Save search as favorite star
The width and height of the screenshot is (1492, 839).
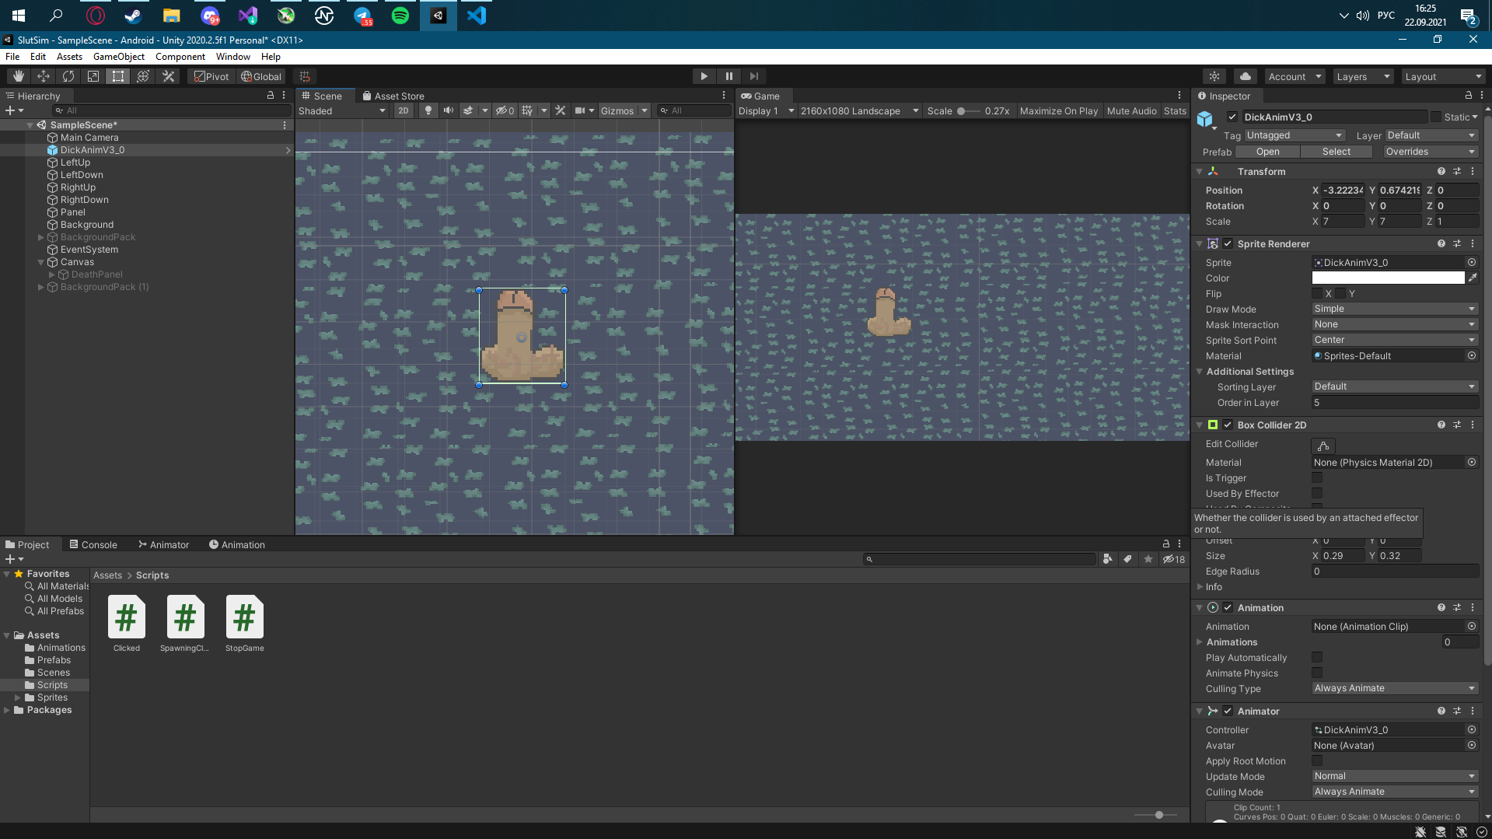coord(1148,559)
